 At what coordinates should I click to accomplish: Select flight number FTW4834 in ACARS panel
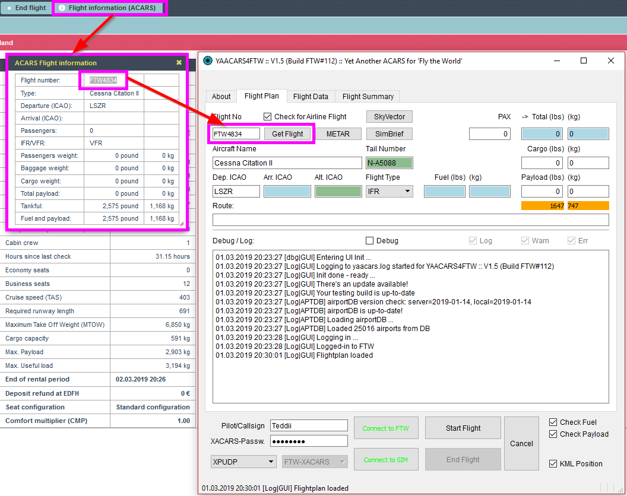(103, 80)
